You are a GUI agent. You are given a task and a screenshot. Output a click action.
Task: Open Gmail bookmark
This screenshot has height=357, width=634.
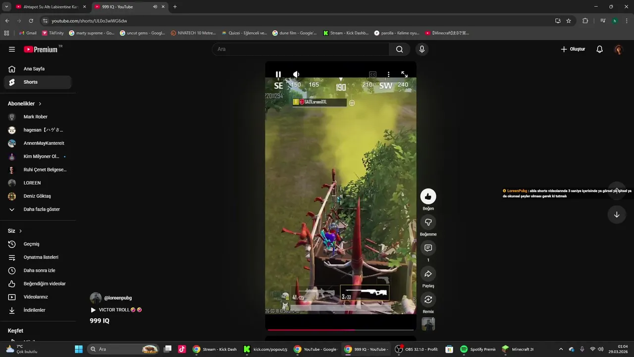coord(28,33)
